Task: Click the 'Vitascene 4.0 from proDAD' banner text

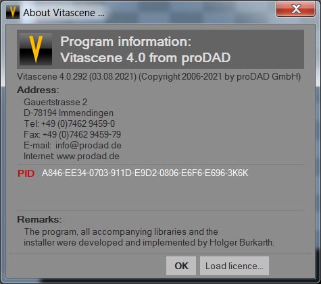Action: [145, 58]
